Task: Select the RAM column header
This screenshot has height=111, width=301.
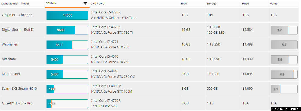Action: pyautogui.click(x=184, y=4)
